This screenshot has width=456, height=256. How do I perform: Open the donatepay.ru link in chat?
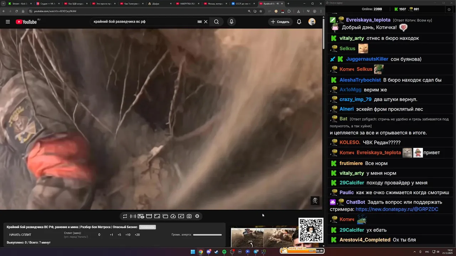[397, 209]
